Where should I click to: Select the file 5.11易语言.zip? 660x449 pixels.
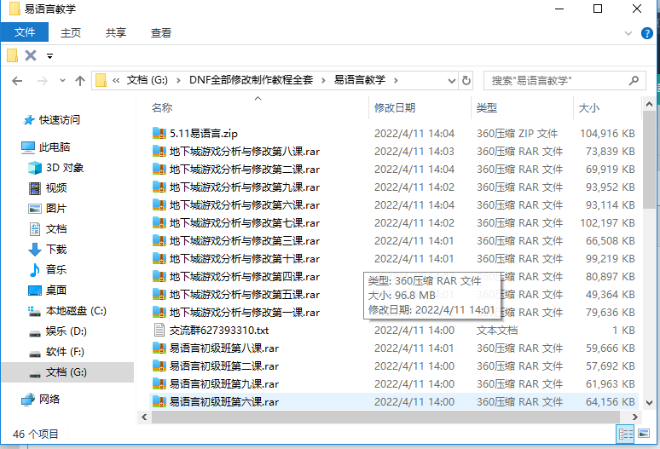203,134
